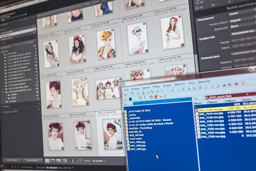Image resolution: width=256 pixels, height=171 pixels.
Task: Click the red striped plugin icon in Salamander
Action: pyautogui.click(x=156, y=97)
